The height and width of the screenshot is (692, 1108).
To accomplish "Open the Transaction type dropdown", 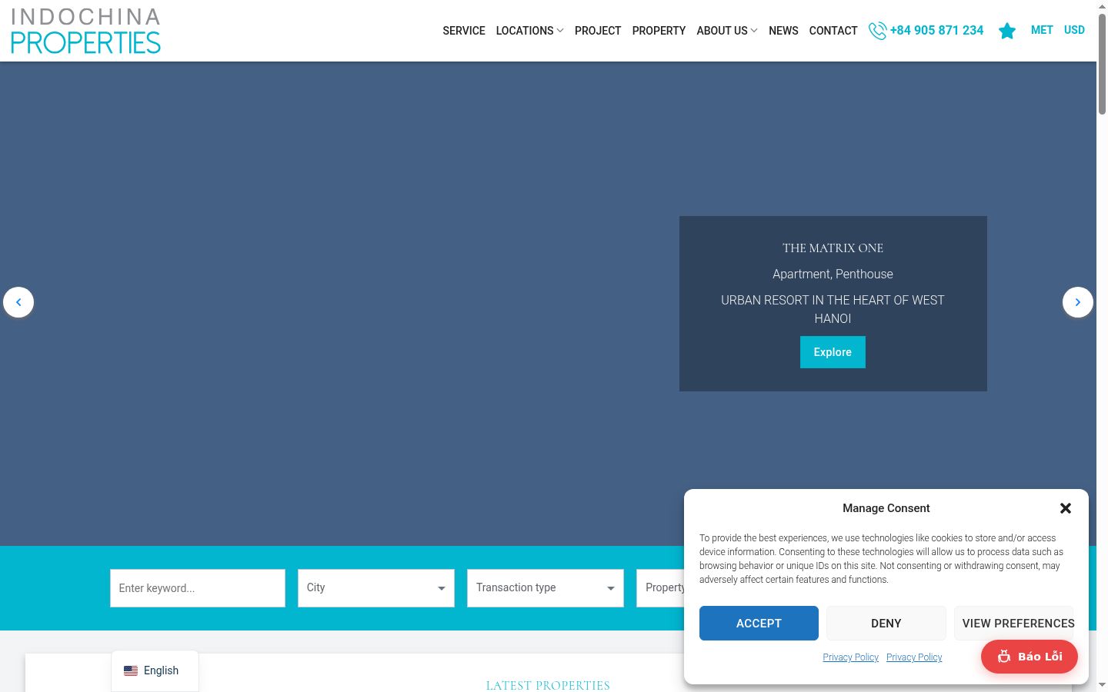I will click(x=546, y=588).
